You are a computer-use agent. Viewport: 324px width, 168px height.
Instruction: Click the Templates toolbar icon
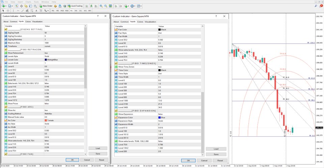[x=138, y=6]
